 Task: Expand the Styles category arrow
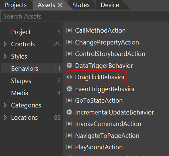point(5,56)
